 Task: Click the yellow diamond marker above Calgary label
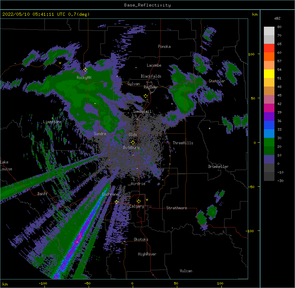(x=139, y=201)
